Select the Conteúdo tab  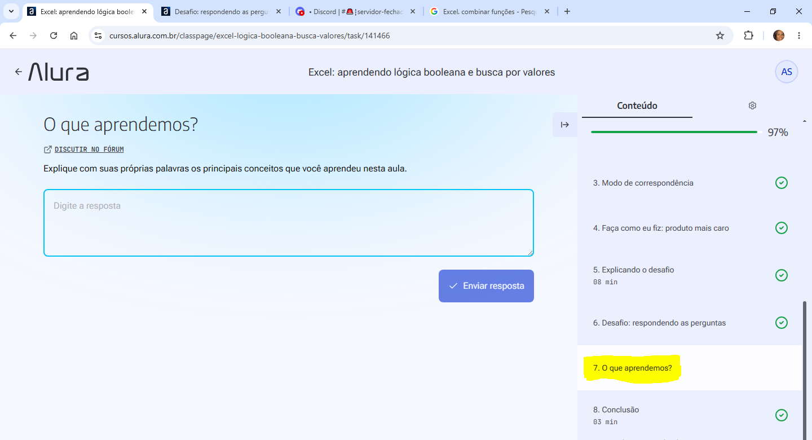tap(637, 105)
